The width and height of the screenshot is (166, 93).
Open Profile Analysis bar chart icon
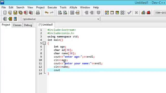(x=143, y=13)
